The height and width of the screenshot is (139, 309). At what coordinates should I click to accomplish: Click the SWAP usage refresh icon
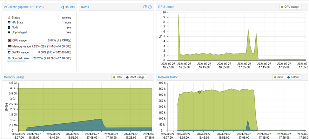pos(9,52)
